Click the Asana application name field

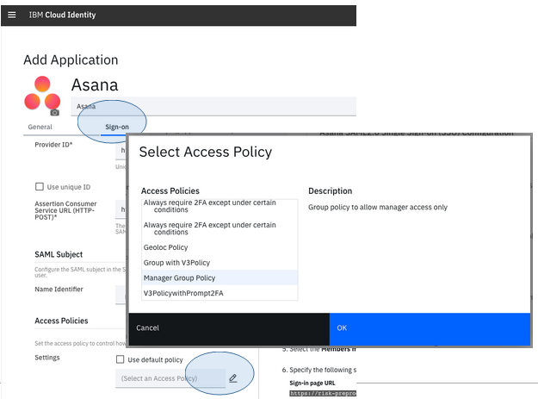click(x=213, y=107)
